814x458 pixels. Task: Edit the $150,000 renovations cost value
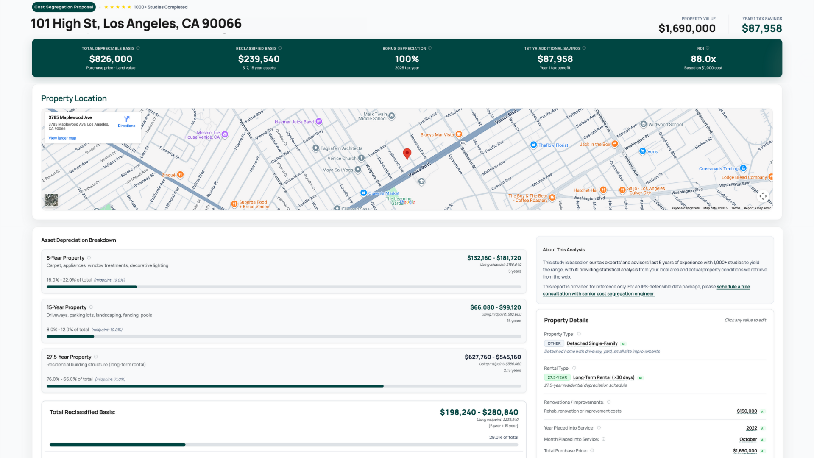[747, 411]
